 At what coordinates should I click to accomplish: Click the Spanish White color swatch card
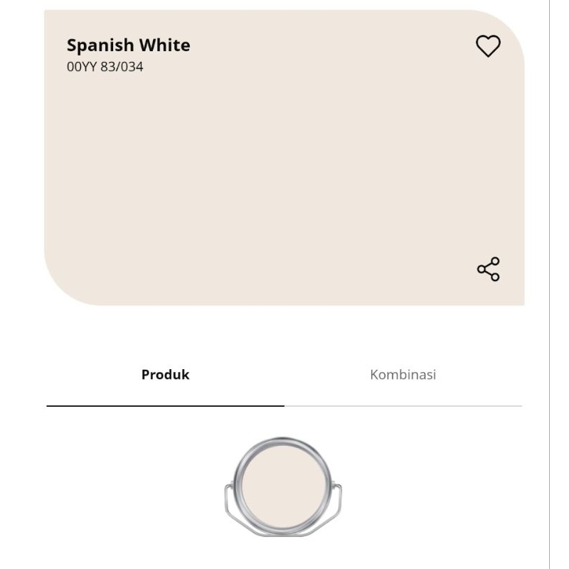point(284,171)
